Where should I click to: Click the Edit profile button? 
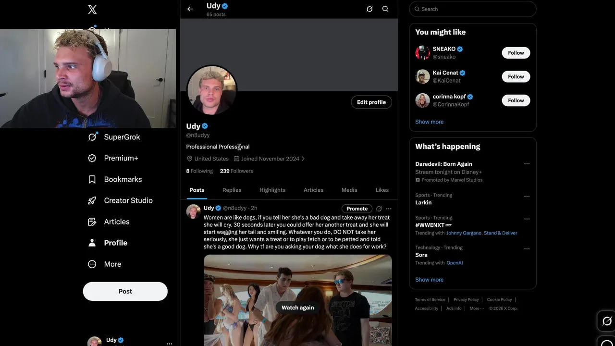(x=371, y=102)
